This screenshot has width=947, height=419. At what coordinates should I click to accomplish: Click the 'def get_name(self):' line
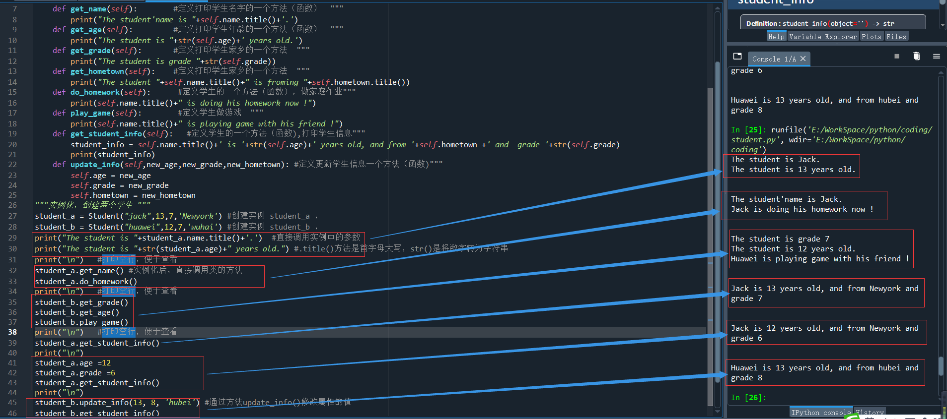pos(95,9)
